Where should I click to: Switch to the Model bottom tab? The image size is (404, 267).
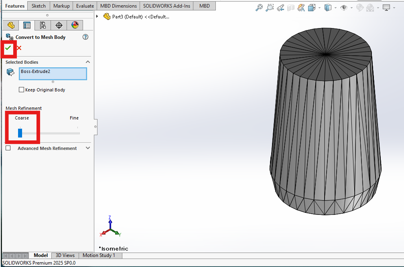(41, 255)
